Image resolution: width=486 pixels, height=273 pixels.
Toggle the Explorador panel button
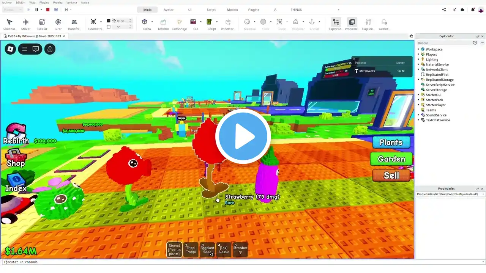336,24
